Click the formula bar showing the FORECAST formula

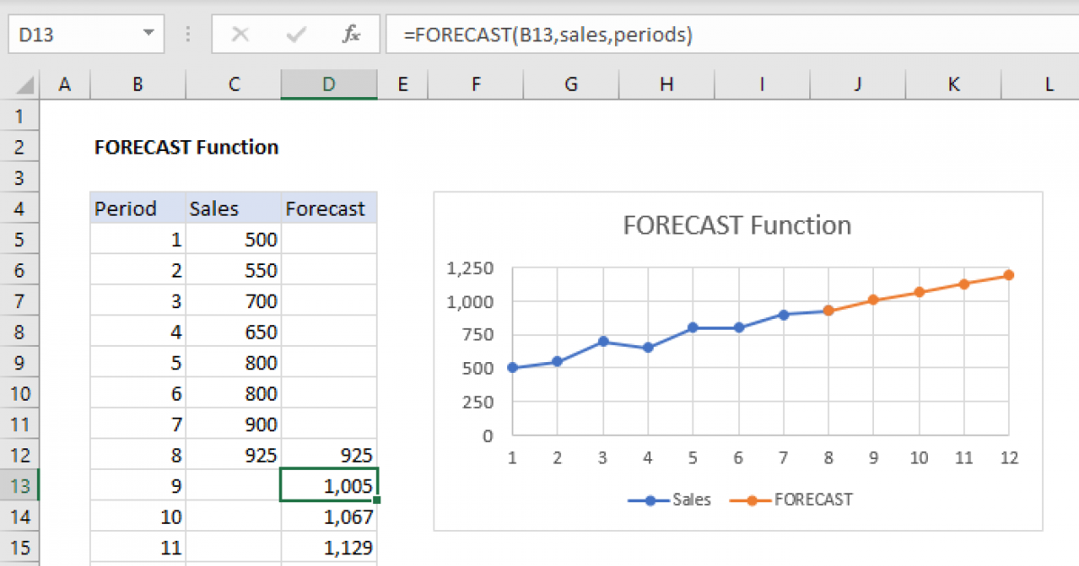(x=539, y=34)
